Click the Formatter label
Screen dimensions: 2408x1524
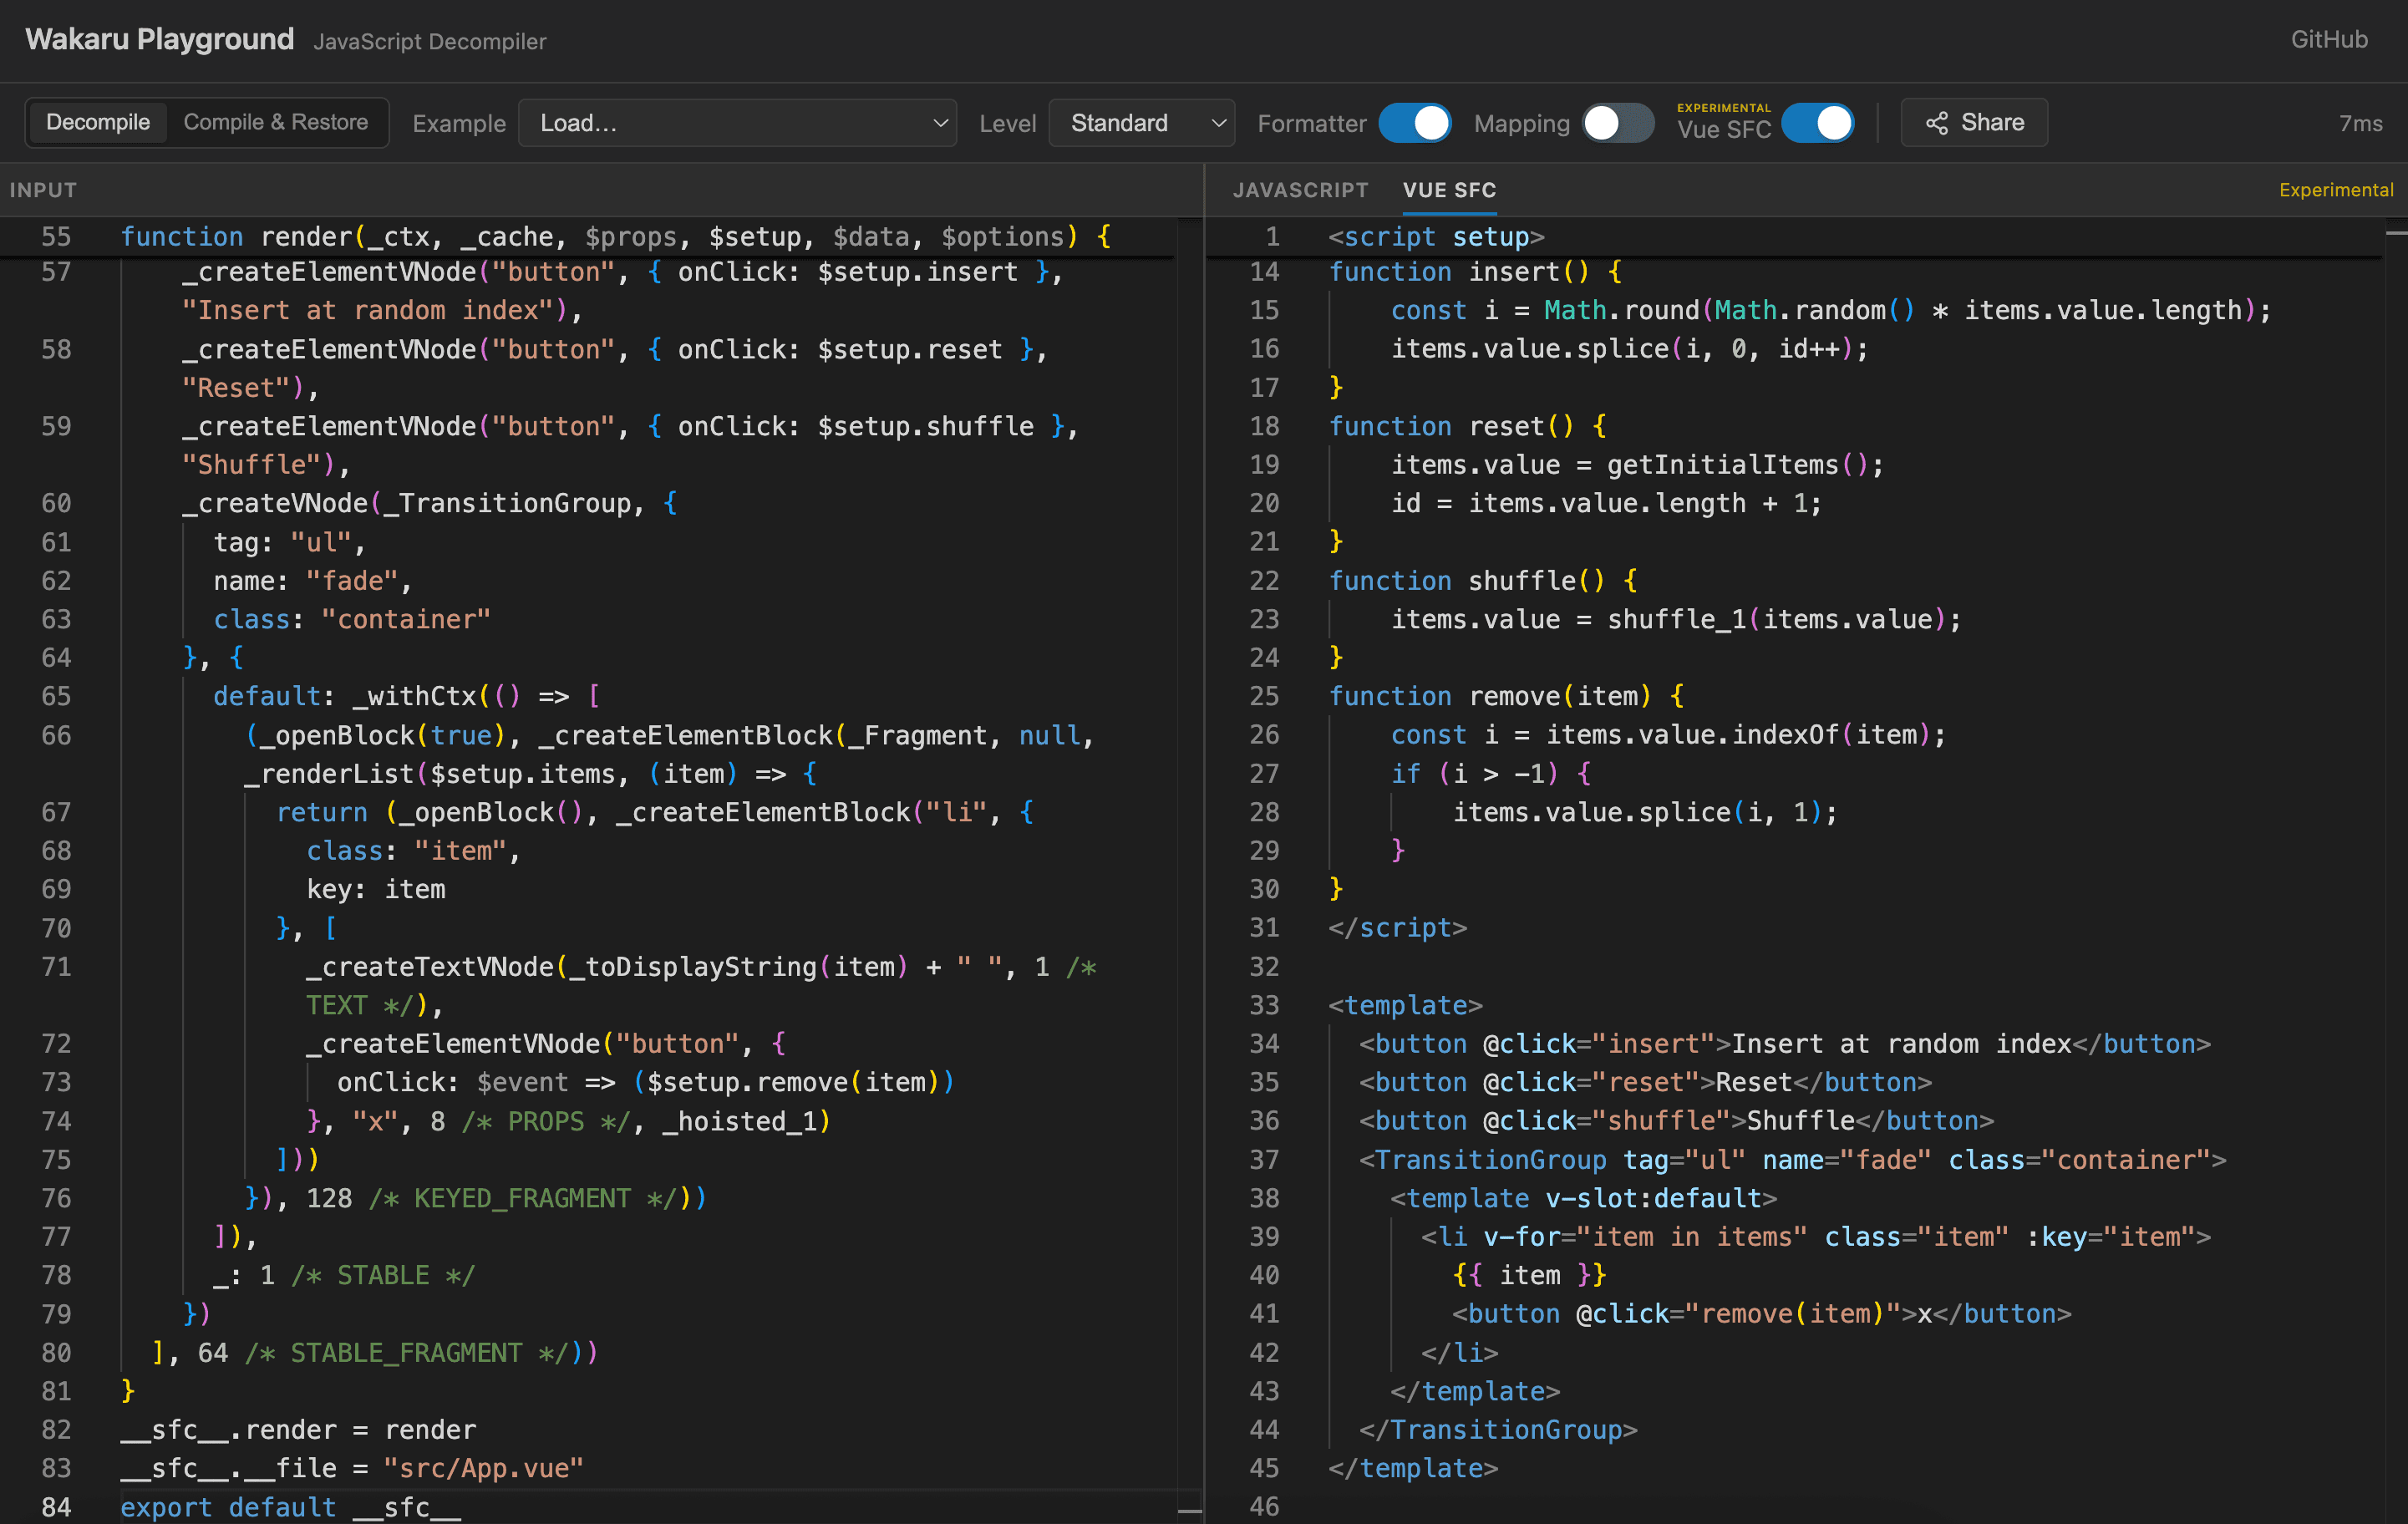tap(1311, 123)
